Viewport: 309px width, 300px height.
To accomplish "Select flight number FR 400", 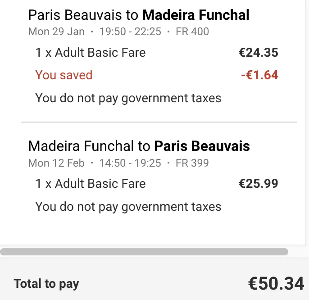I will [192, 32].
